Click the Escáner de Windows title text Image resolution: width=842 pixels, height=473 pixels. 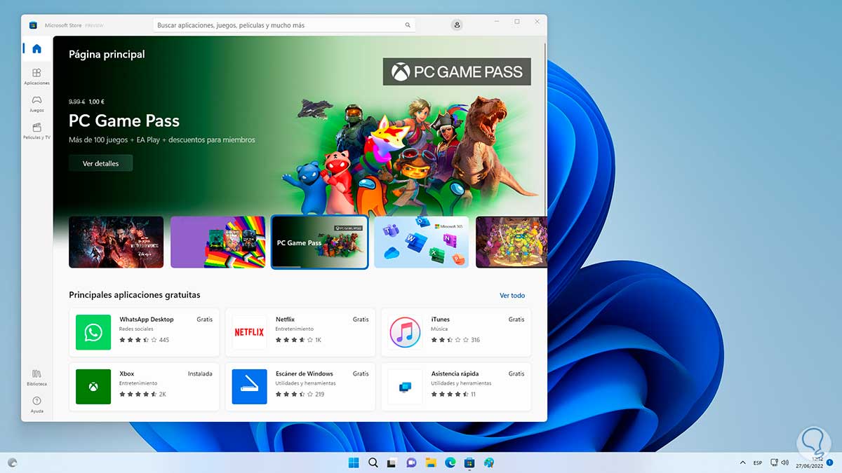coord(304,374)
